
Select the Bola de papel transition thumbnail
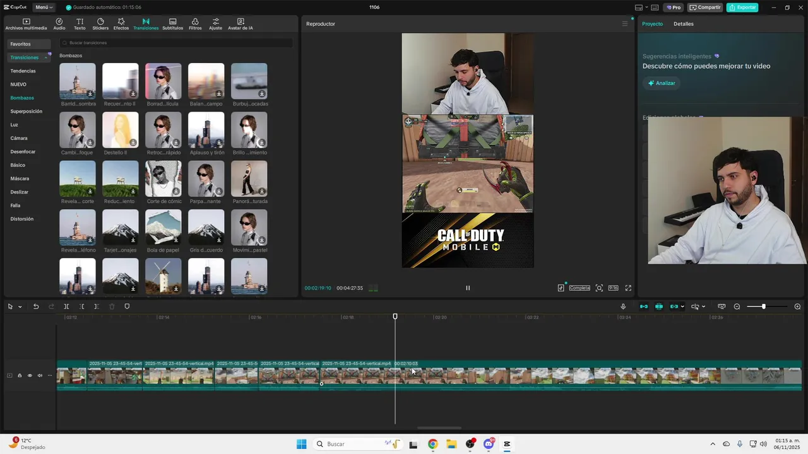point(163,228)
